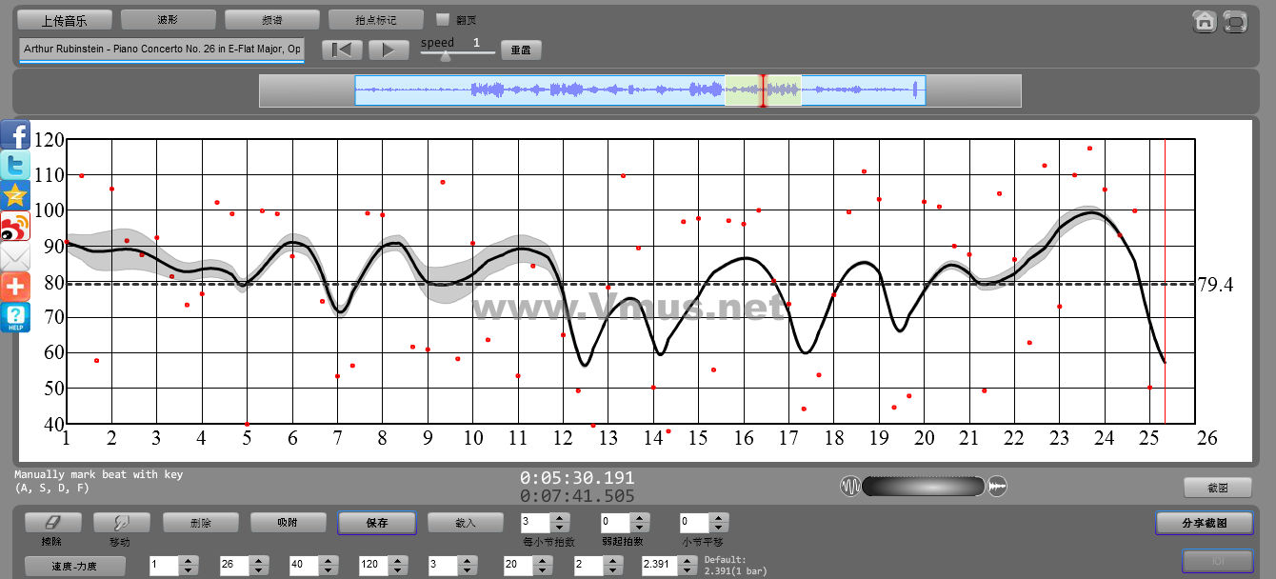1276x579 pixels.
Task: Increase the 小节平移 bar offset stepper
Action: click(x=718, y=518)
